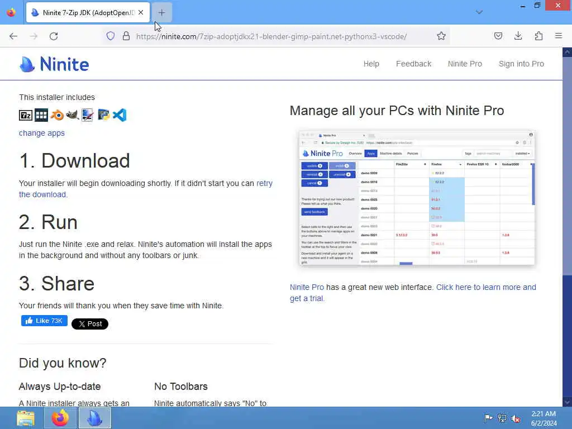
Task: Click Sign into Pro
Action: point(521,64)
